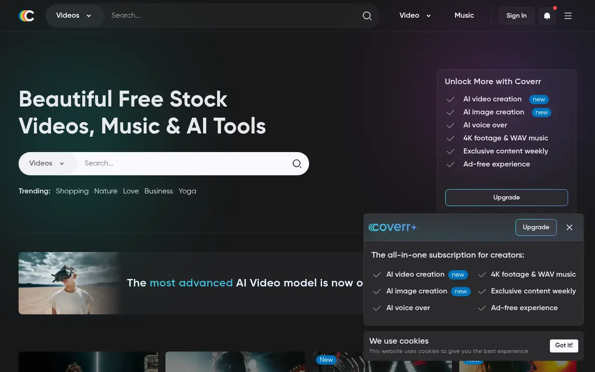Viewport: 595px width, 372px height.
Task: Click the AI Video model banner thumbnail
Action: point(70,283)
